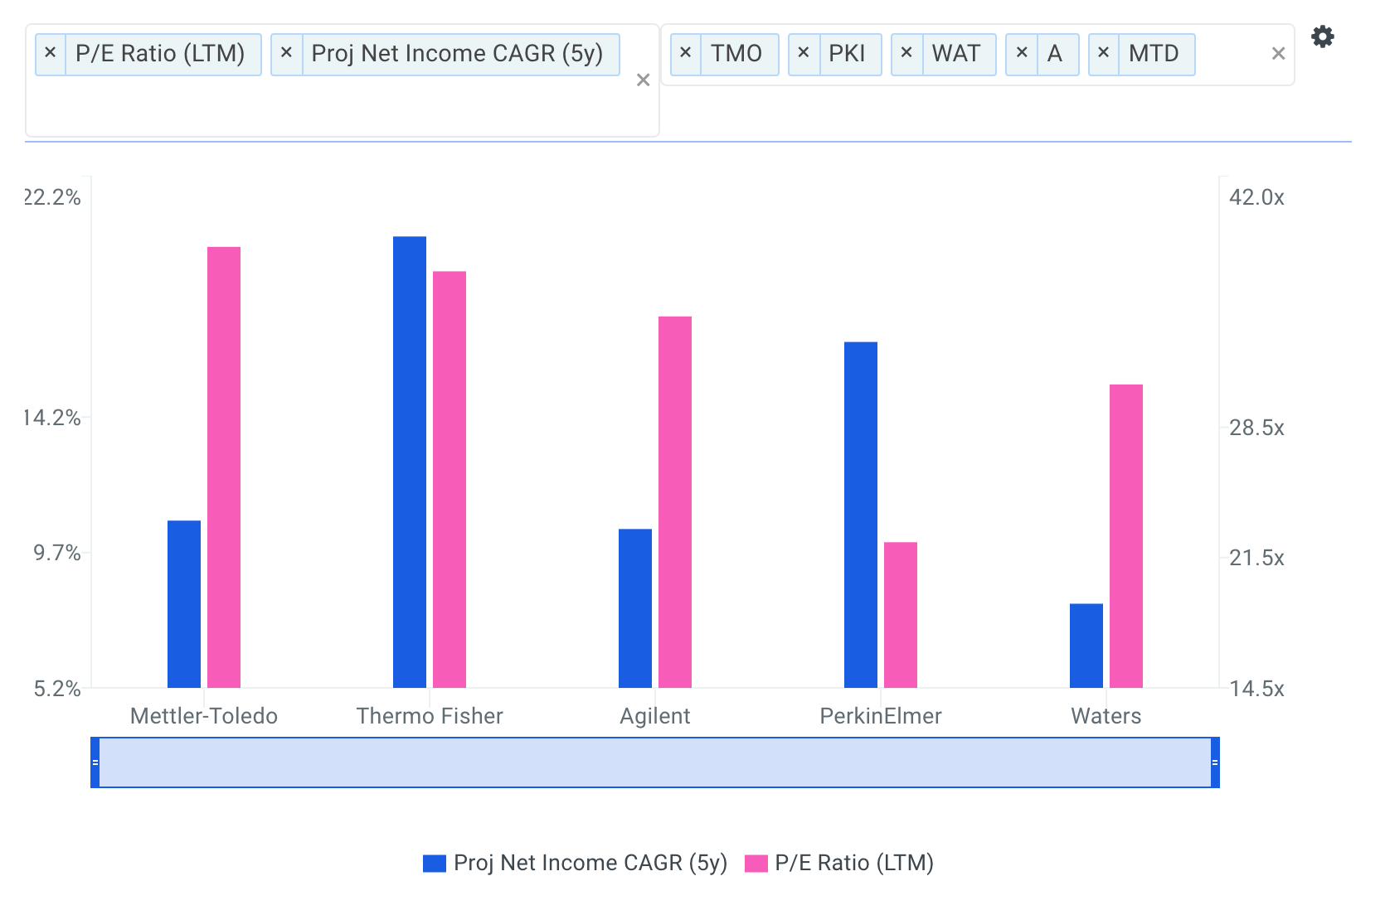
Task: Click the Waters axis label
Action: pyautogui.click(x=1106, y=716)
